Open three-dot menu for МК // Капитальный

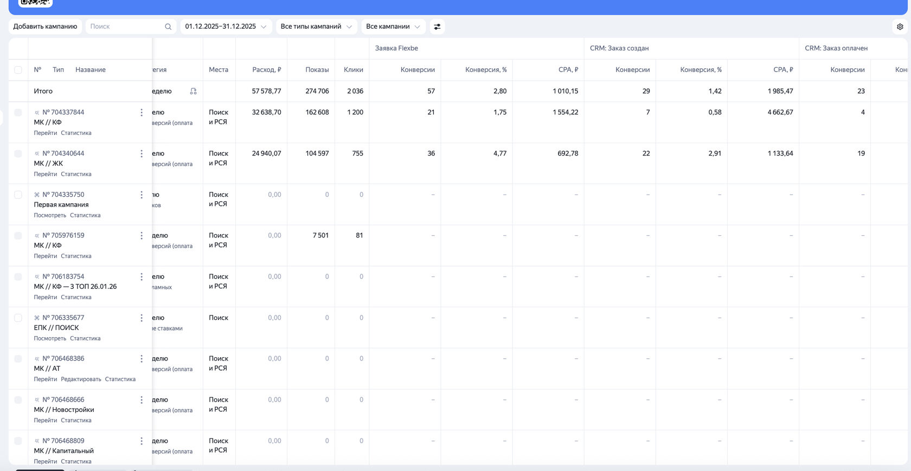142,441
